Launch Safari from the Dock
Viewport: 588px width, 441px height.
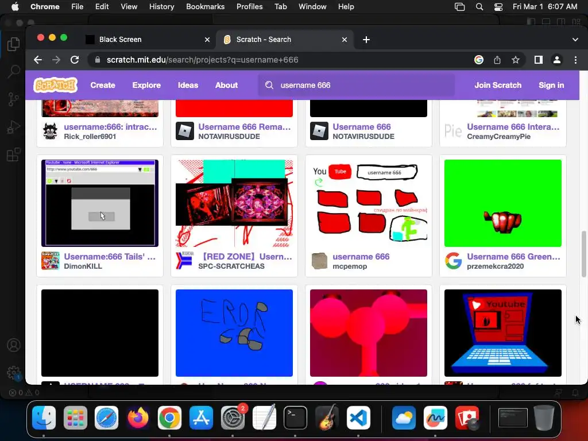tap(106, 417)
